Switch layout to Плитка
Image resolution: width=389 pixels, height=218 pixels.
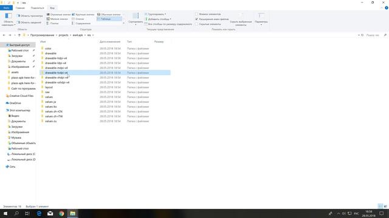53,23
